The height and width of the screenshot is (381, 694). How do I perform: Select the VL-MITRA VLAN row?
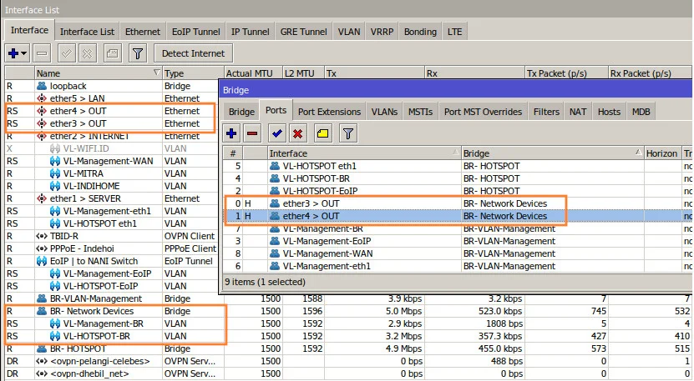pyautogui.click(x=112, y=173)
